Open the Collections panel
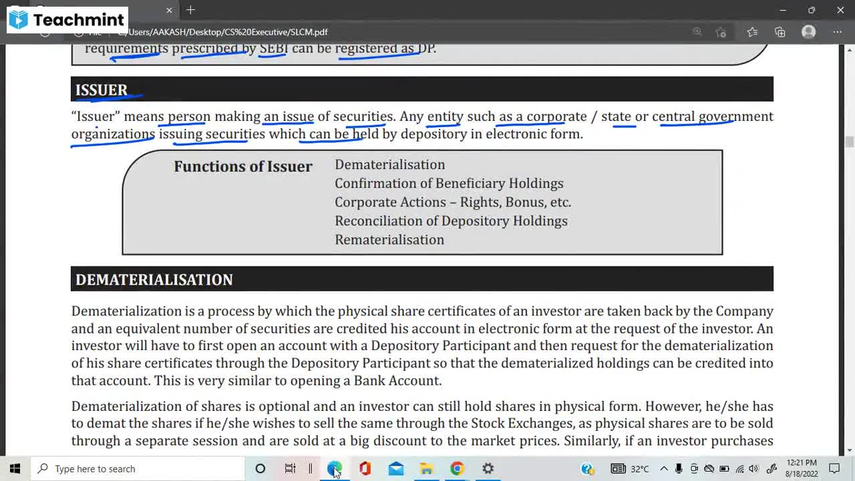Viewport: 855px width, 481px height. tap(780, 32)
